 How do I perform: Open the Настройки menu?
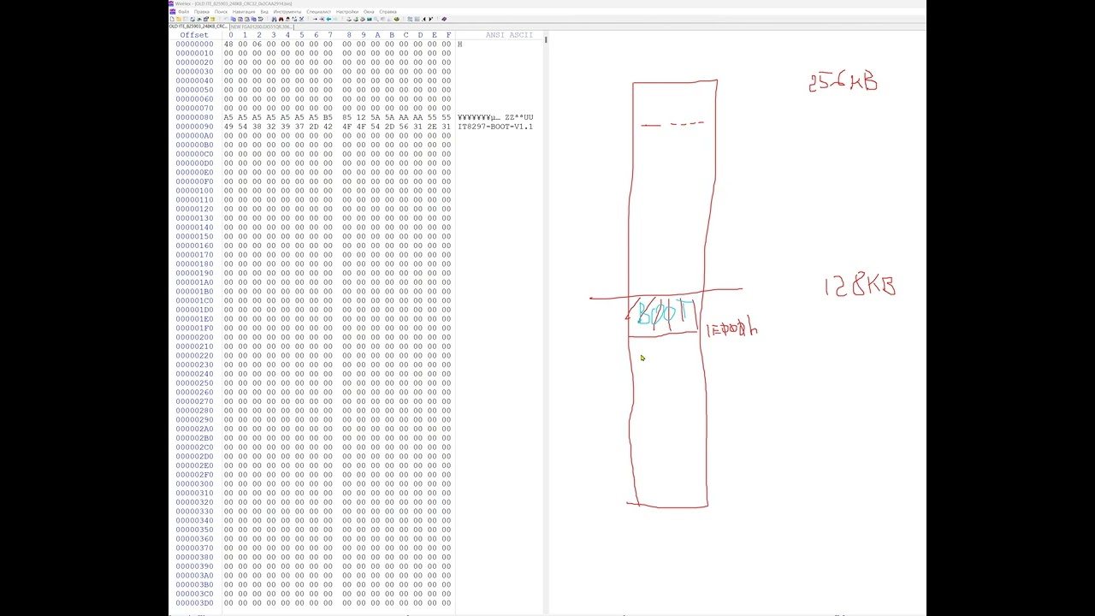(347, 11)
